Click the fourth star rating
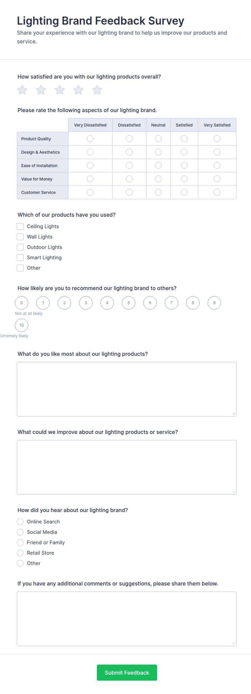This screenshot has height=694, width=251. click(x=78, y=90)
